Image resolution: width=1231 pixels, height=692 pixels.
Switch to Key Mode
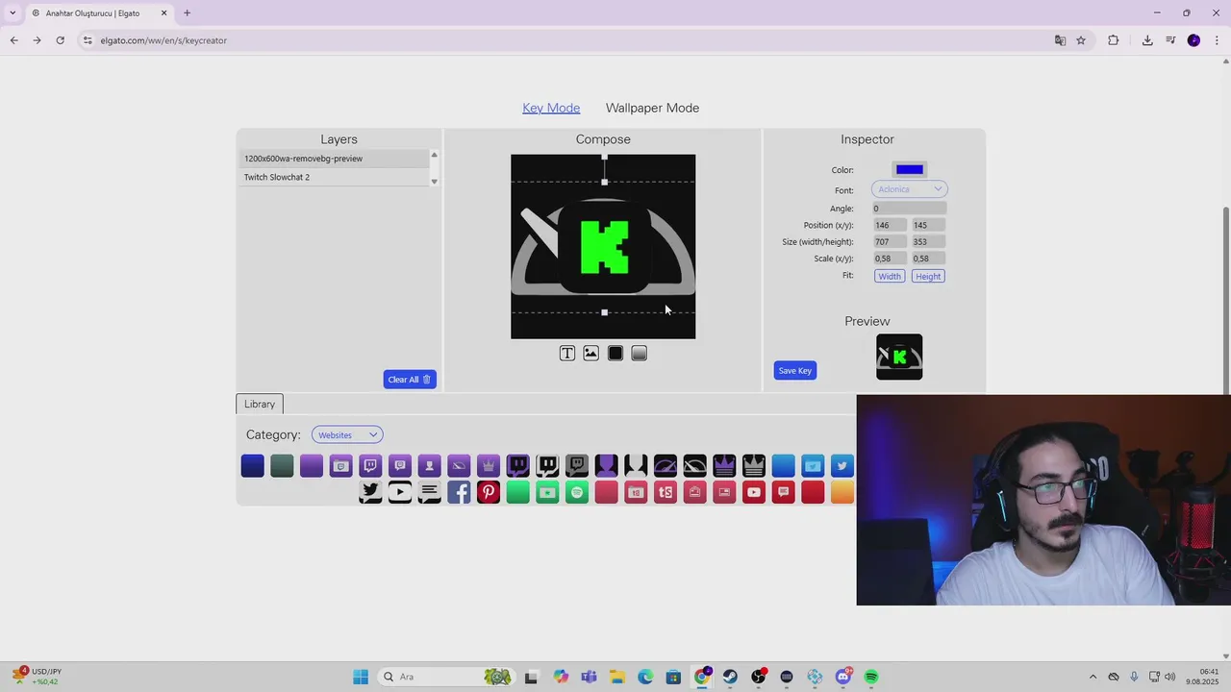tap(551, 108)
